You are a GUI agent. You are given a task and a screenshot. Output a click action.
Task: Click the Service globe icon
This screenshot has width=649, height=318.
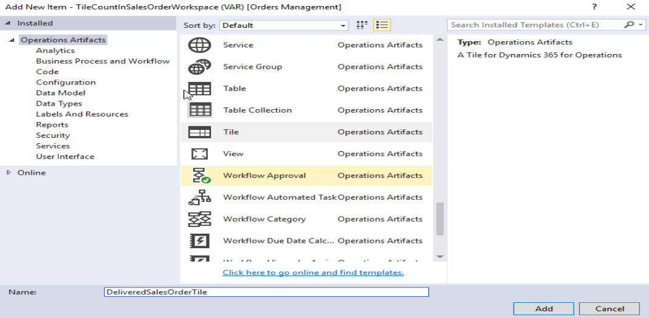point(199,45)
